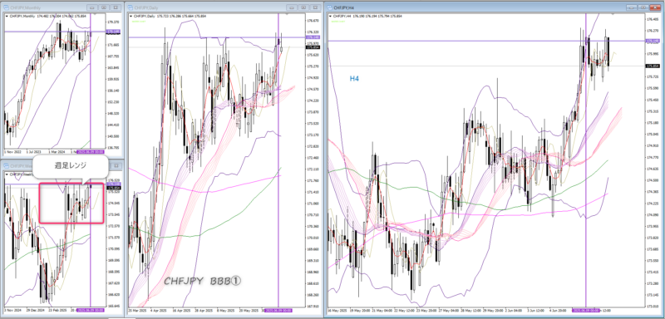
Task: Click the CHFJPY,Weekly chart window icon
Action: (6, 166)
